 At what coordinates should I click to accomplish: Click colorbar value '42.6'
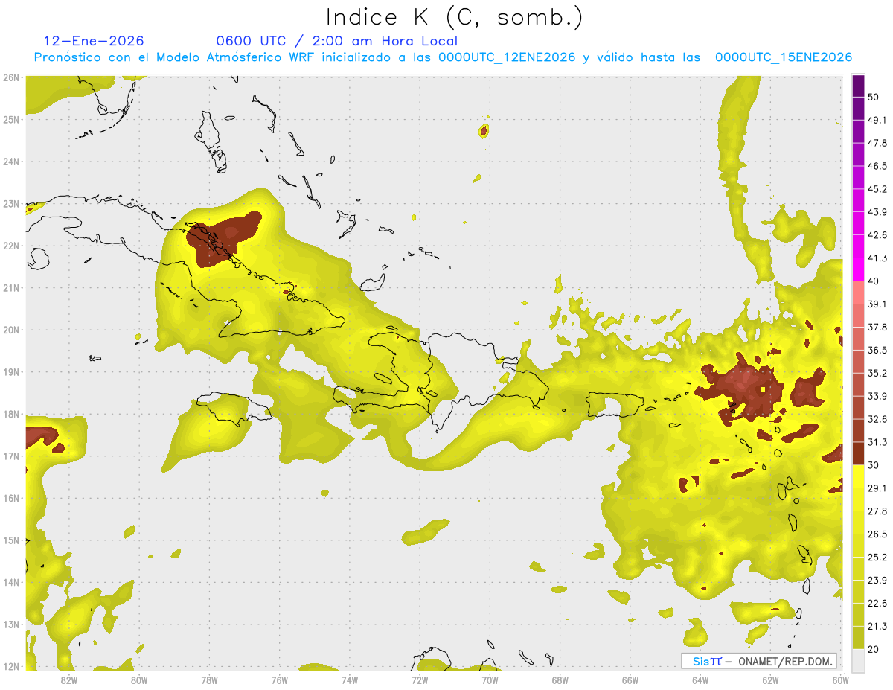click(x=877, y=235)
